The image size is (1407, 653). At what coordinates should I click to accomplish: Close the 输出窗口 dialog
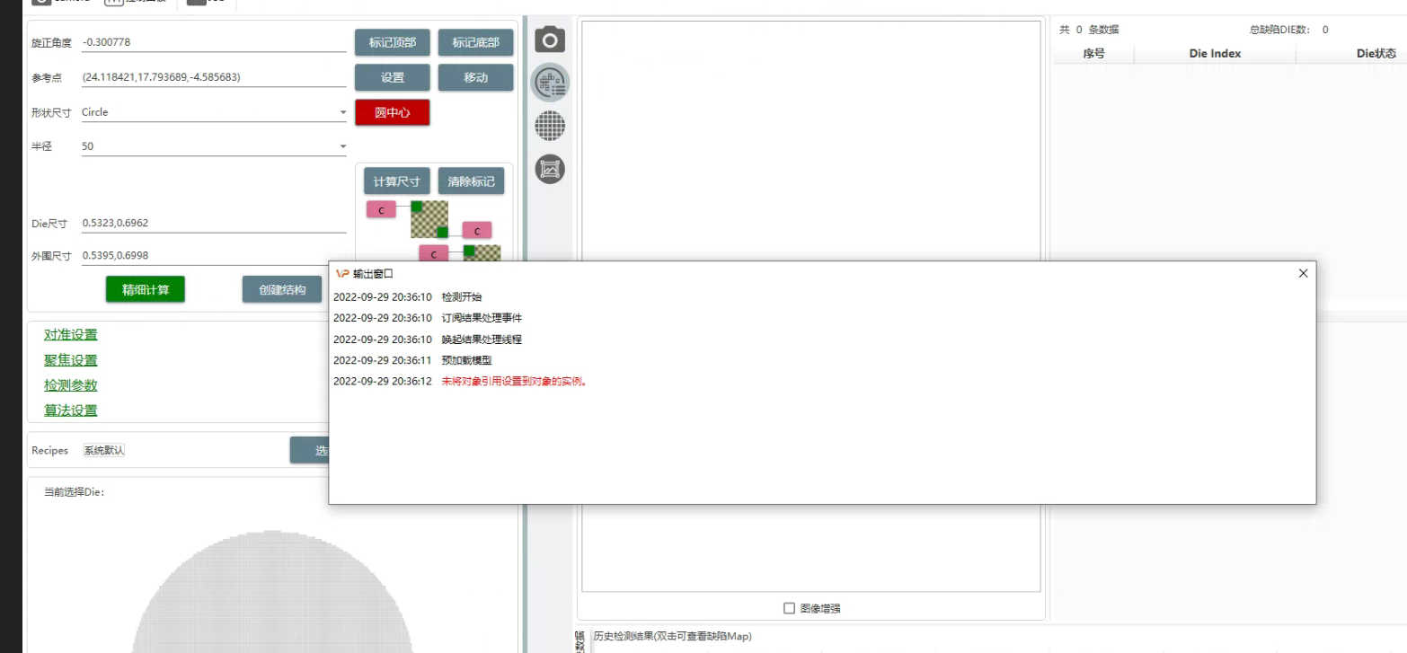(x=1303, y=274)
